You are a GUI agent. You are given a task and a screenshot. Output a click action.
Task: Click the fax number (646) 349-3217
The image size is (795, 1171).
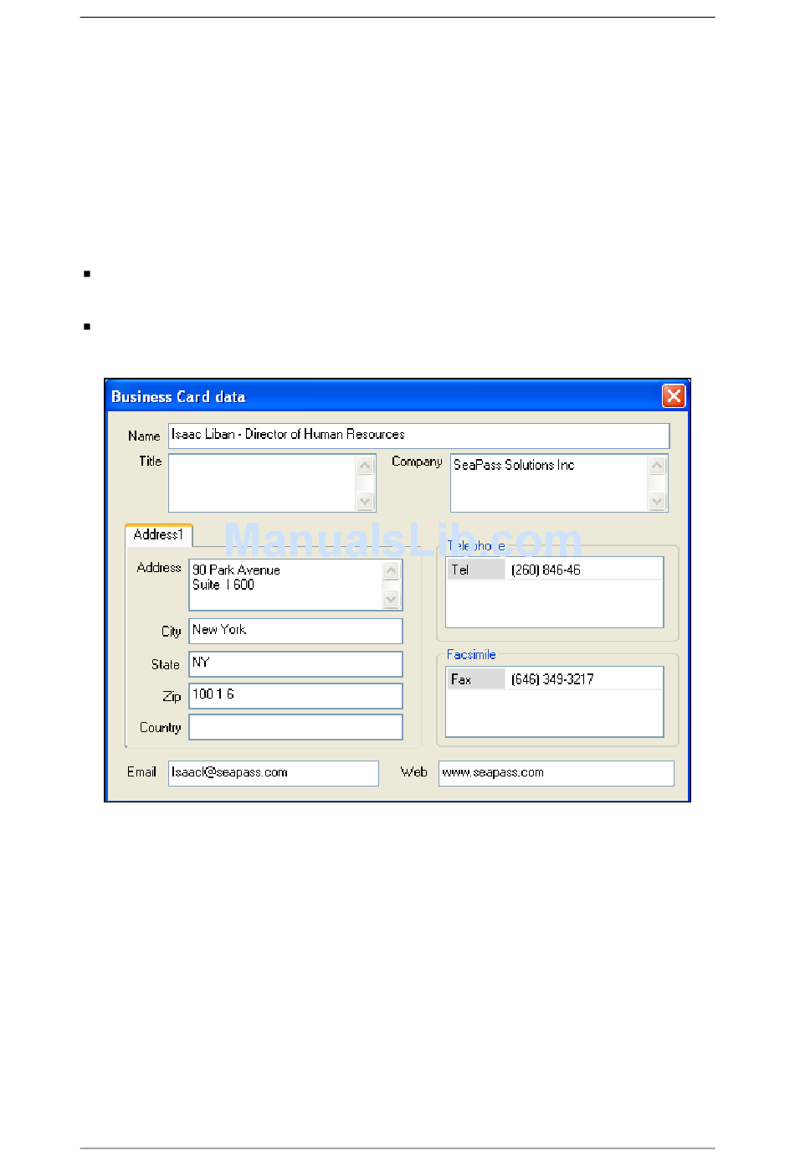[552, 679]
